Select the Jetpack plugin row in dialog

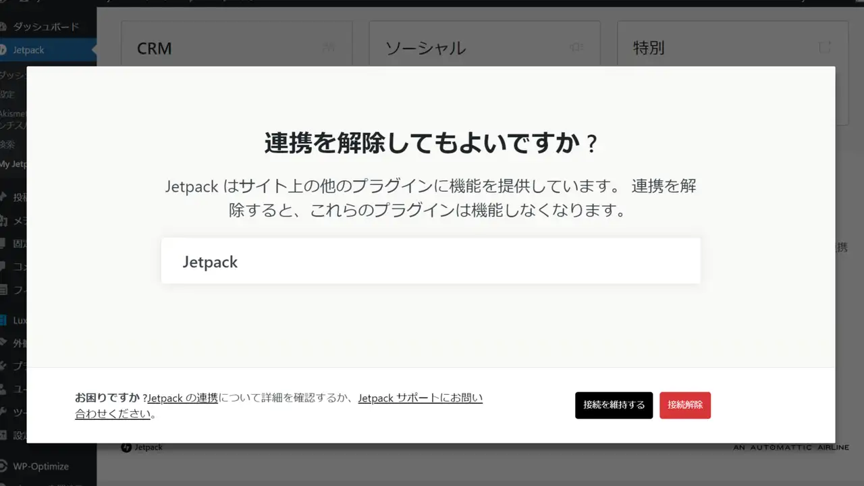pos(431,261)
